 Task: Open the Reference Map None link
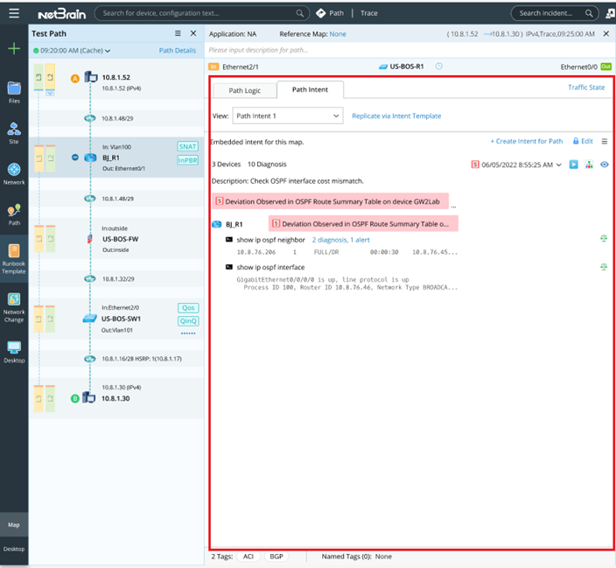[338, 34]
